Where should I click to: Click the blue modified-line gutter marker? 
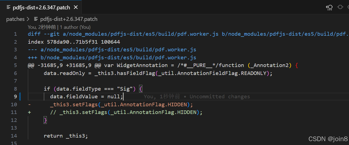[20, 97]
